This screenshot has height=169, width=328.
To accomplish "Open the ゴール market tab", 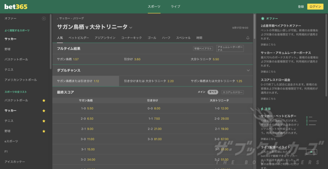I will point(152,38).
